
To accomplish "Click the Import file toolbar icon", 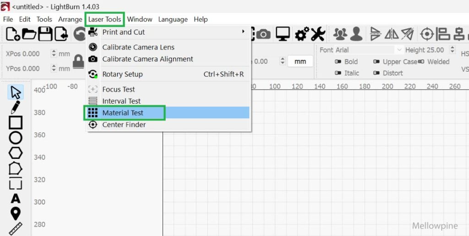I will pos(61,34).
